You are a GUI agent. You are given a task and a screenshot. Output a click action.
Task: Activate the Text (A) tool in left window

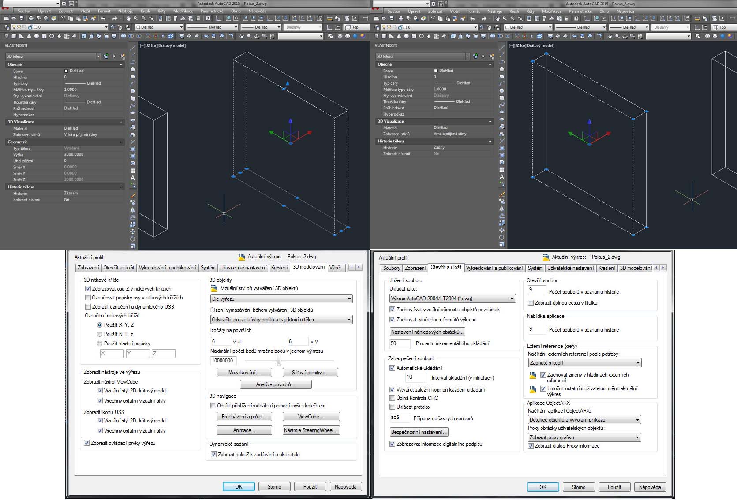[x=133, y=178]
